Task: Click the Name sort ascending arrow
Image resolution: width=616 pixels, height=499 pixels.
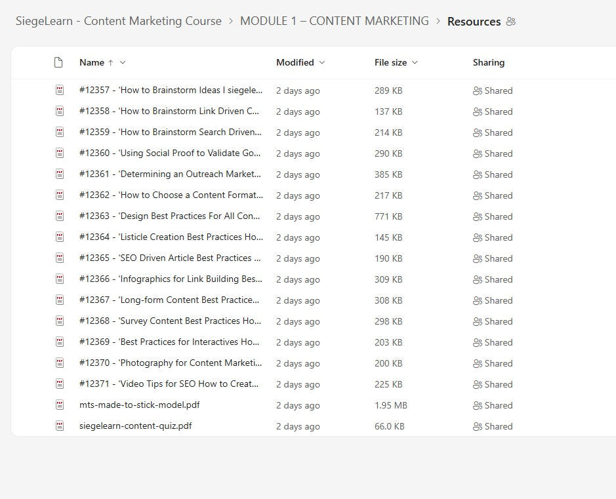Action: (111, 63)
